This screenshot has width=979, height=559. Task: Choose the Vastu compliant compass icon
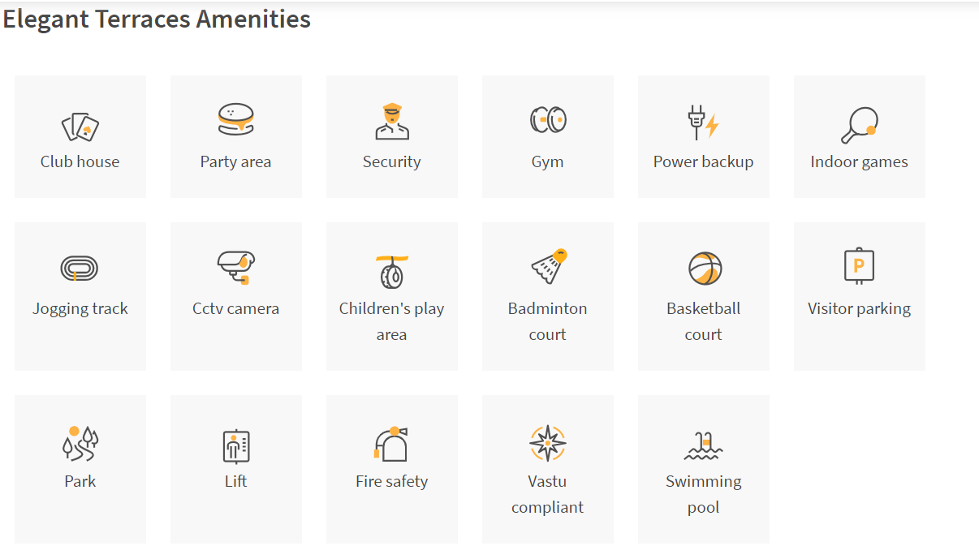pyautogui.click(x=548, y=443)
